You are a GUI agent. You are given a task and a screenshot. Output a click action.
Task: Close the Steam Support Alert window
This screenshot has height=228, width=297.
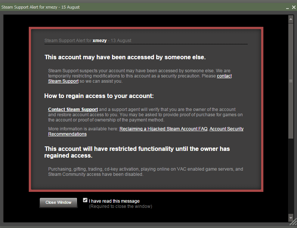point(294,7)
